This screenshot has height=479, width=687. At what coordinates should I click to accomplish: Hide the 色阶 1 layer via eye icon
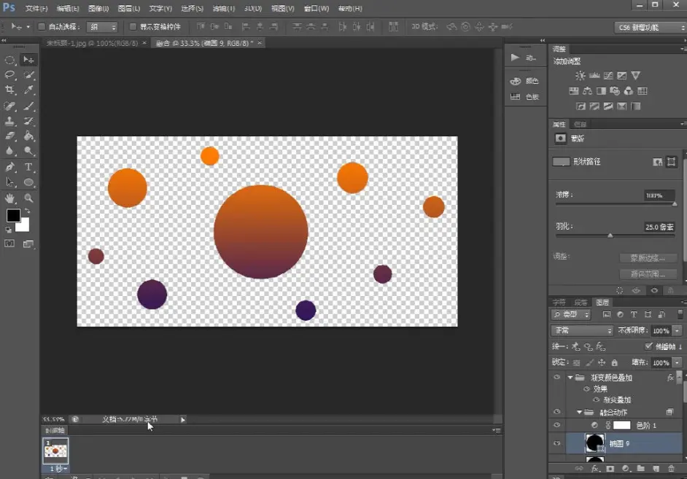click(557, 425)
